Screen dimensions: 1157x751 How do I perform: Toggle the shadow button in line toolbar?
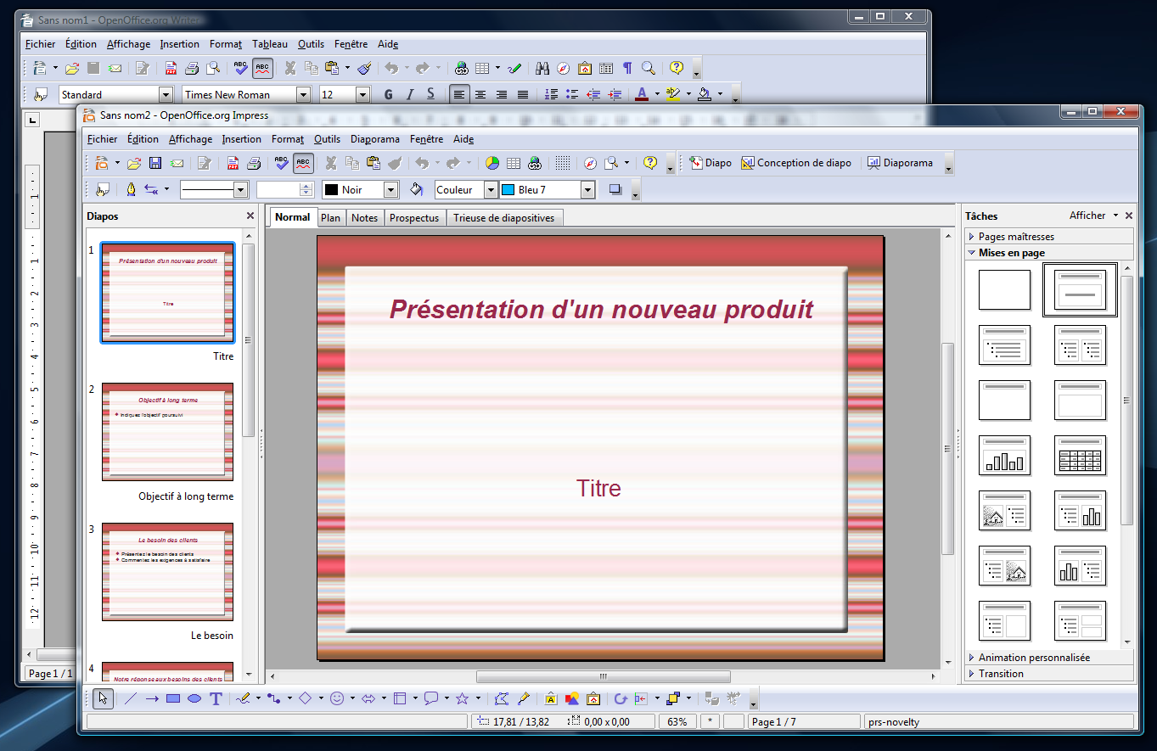[x=615, y=190]
